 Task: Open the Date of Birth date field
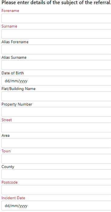56,81
